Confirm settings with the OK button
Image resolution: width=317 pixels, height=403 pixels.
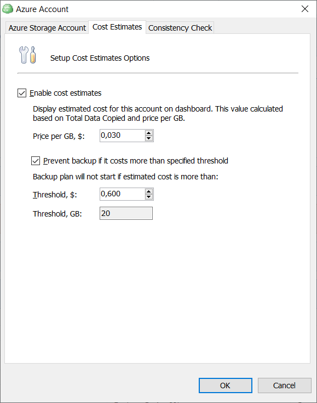[x=226, y=386]
